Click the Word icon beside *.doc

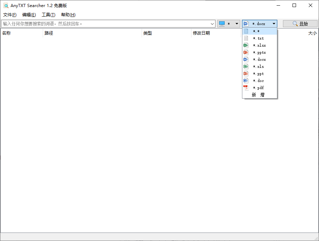tap(246, 81)
